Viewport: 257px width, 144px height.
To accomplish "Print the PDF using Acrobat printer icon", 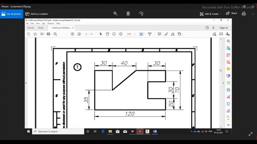I will coord(48,34).
